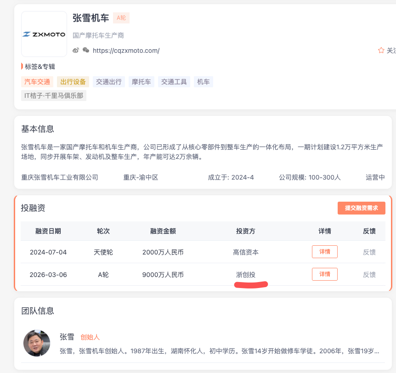
Task: Open 详情 for the A轮 financing
Action: [x=325, y=274]
